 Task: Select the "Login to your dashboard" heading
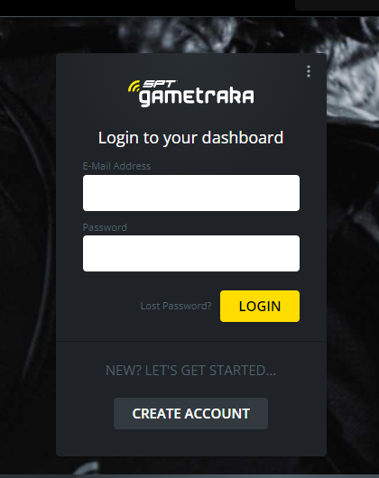[191, 138]
